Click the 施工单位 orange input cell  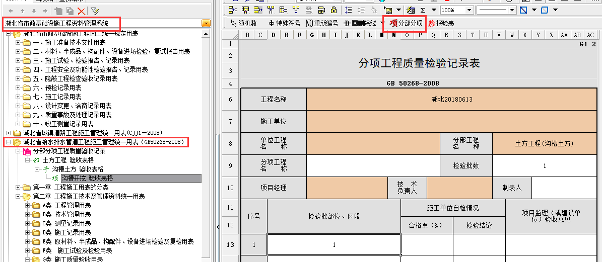click(451, 121)
